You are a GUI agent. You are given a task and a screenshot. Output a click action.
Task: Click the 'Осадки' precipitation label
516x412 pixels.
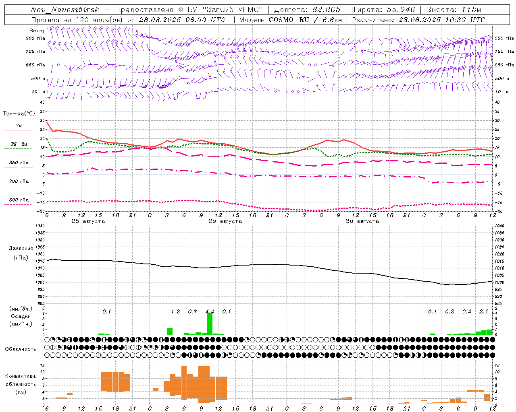(21, 316)
